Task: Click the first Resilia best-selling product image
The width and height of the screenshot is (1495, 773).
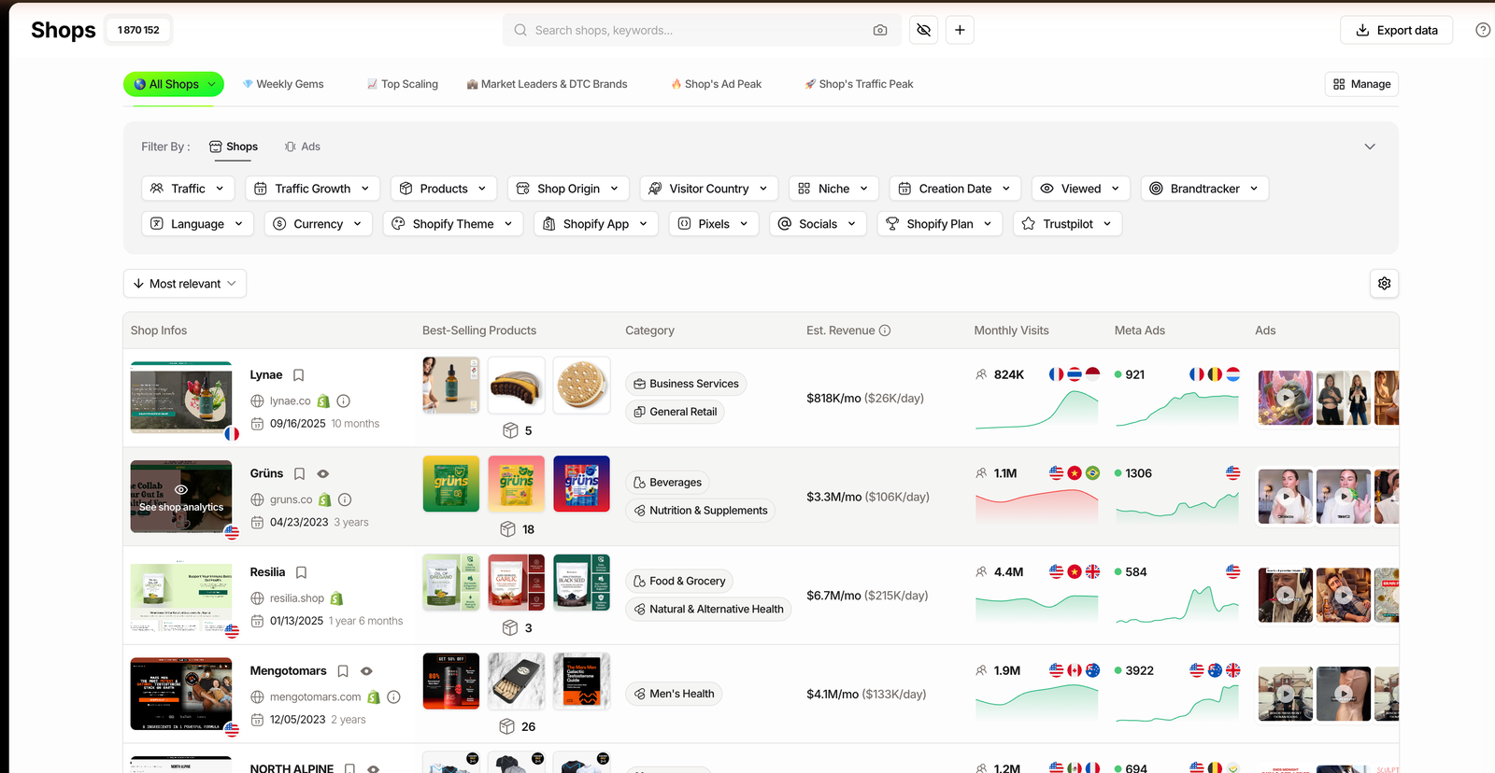Action: click(x=451, y=583)
